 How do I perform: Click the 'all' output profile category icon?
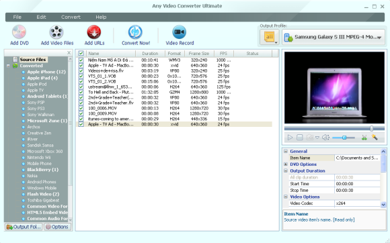(269, 37)
